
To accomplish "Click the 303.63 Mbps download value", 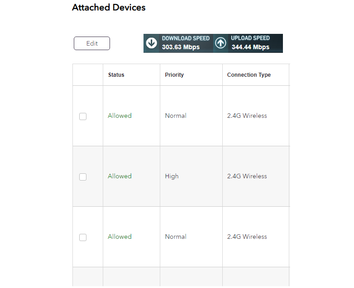I will point(181,47).
